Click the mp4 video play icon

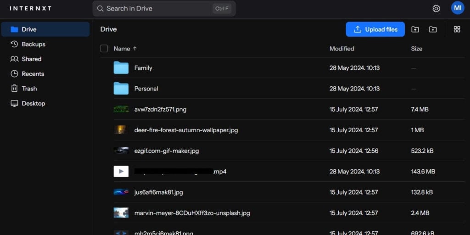coord(121,171)
